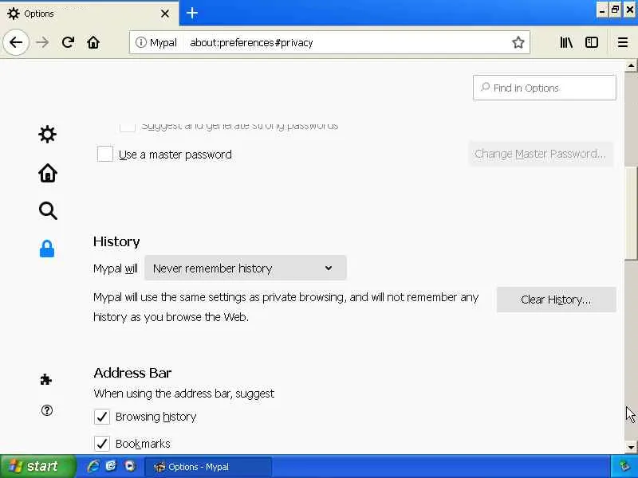Click the Address Bar section heading
Screen dimensions: 638x478
(x=132, y=373)
